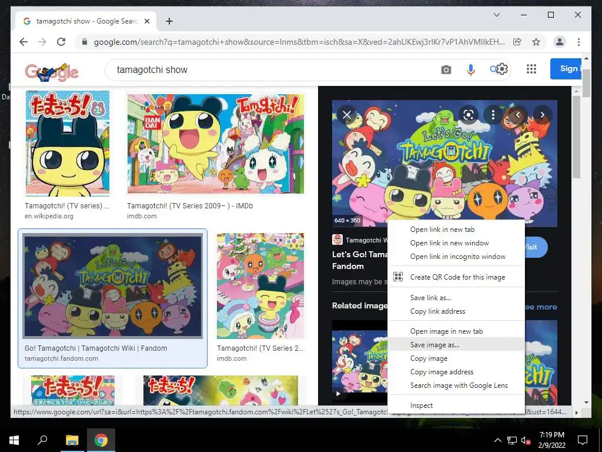Click the taskbar search magnifier

42,440
